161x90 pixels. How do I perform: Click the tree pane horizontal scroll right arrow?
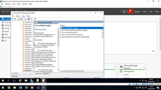click(30, 73)
